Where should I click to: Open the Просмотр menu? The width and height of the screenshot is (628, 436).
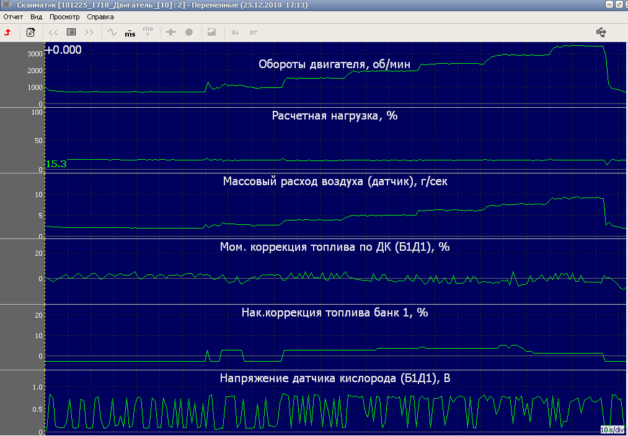click(x=64, y=17)
